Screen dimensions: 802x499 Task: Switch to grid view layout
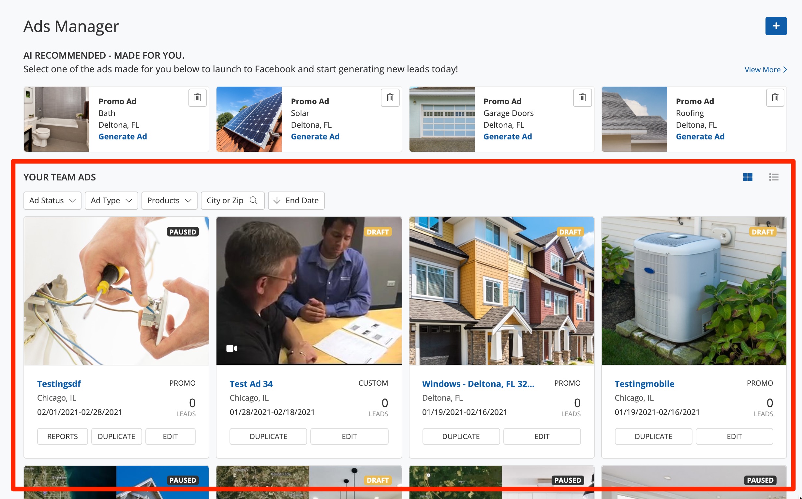click(x=748, y=177)
